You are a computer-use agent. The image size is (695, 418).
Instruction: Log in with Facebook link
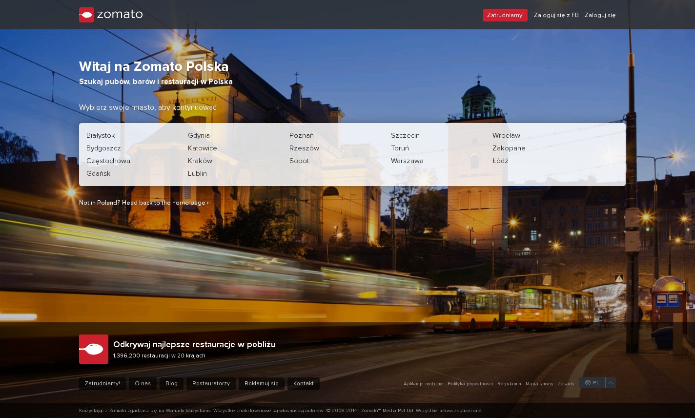pos(556,15)
